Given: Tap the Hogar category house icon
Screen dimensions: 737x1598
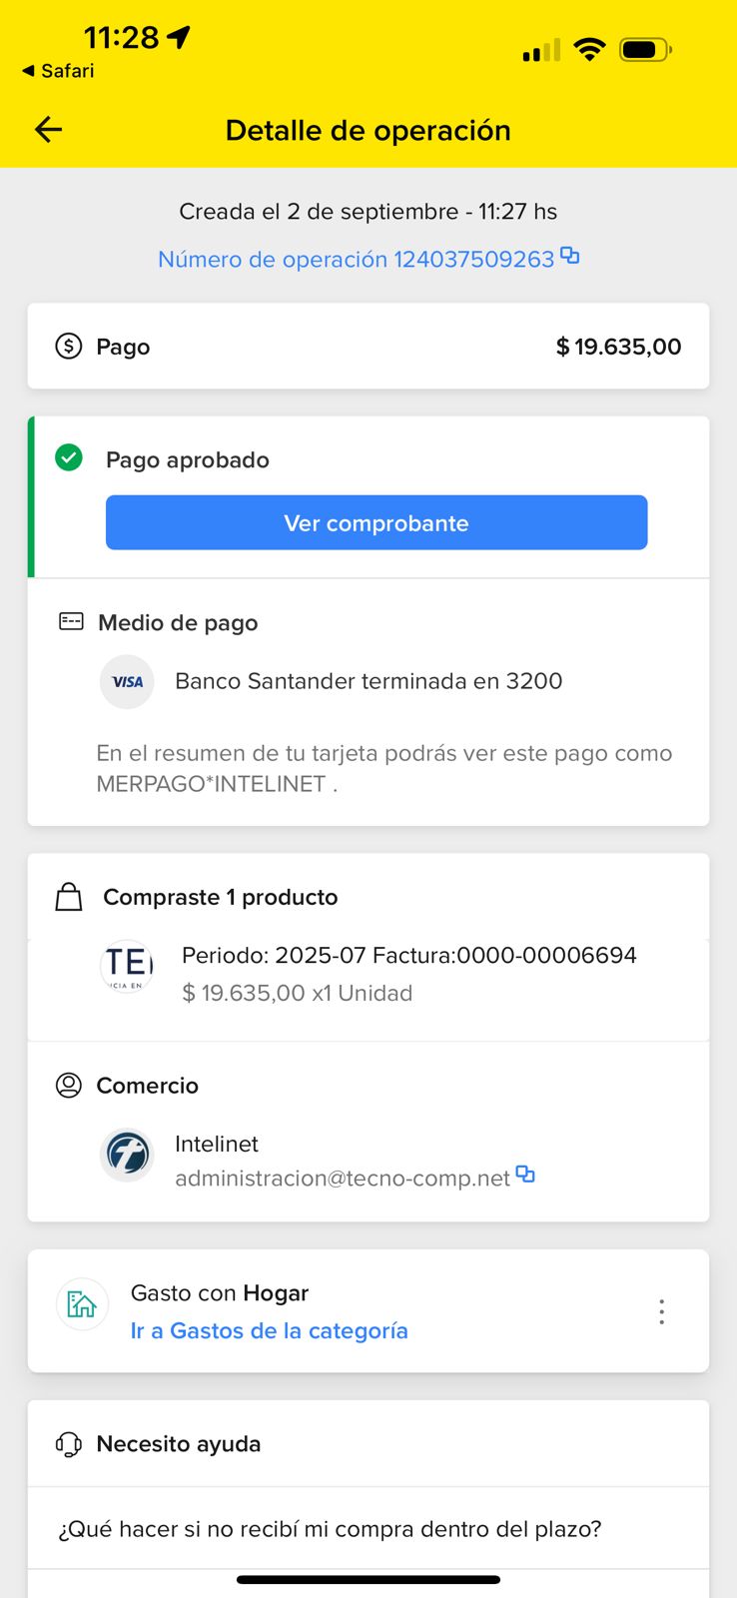Looking at the screenshot, I should click(x=82, y=1304).
